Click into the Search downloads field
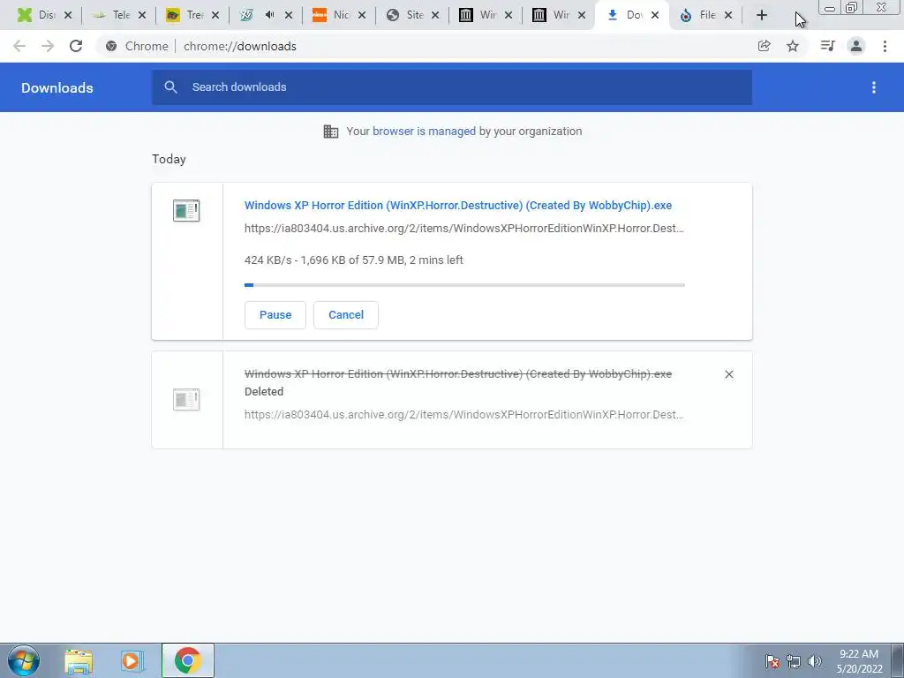 tap(452, 87)
